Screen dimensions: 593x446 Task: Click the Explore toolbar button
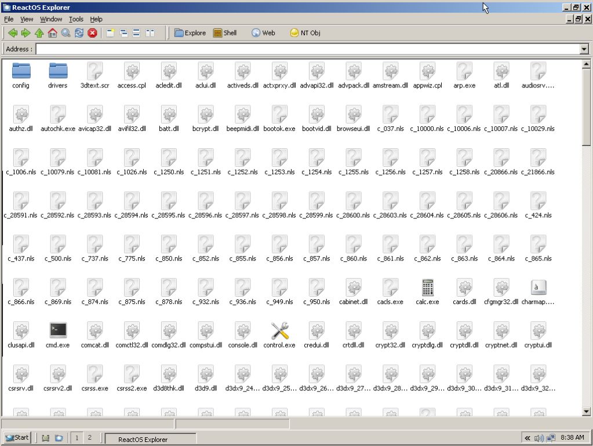click(x=190, y=33)
